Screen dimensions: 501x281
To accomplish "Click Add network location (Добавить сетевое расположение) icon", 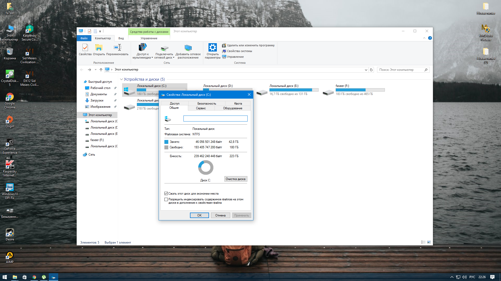I will [x=188, y=48].
